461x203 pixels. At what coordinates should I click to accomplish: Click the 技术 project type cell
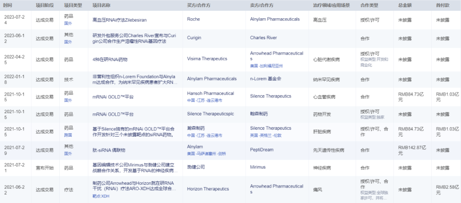(68, 80)
